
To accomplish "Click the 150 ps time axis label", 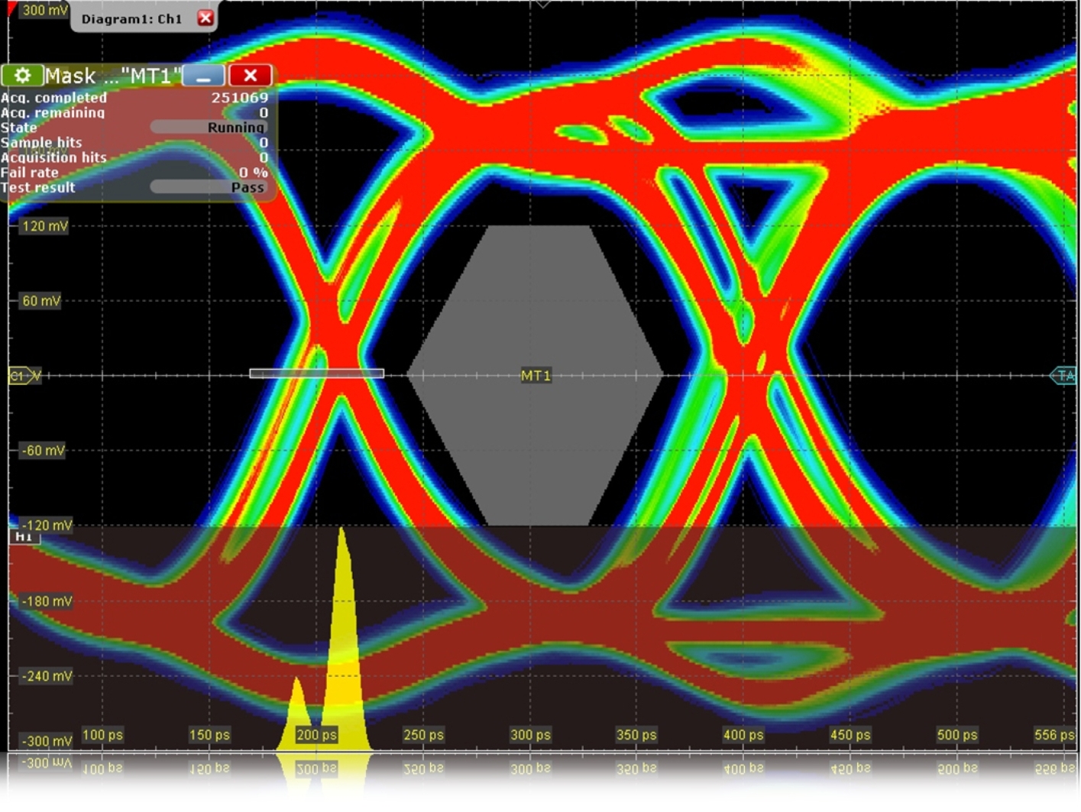I will click(209, 735).
